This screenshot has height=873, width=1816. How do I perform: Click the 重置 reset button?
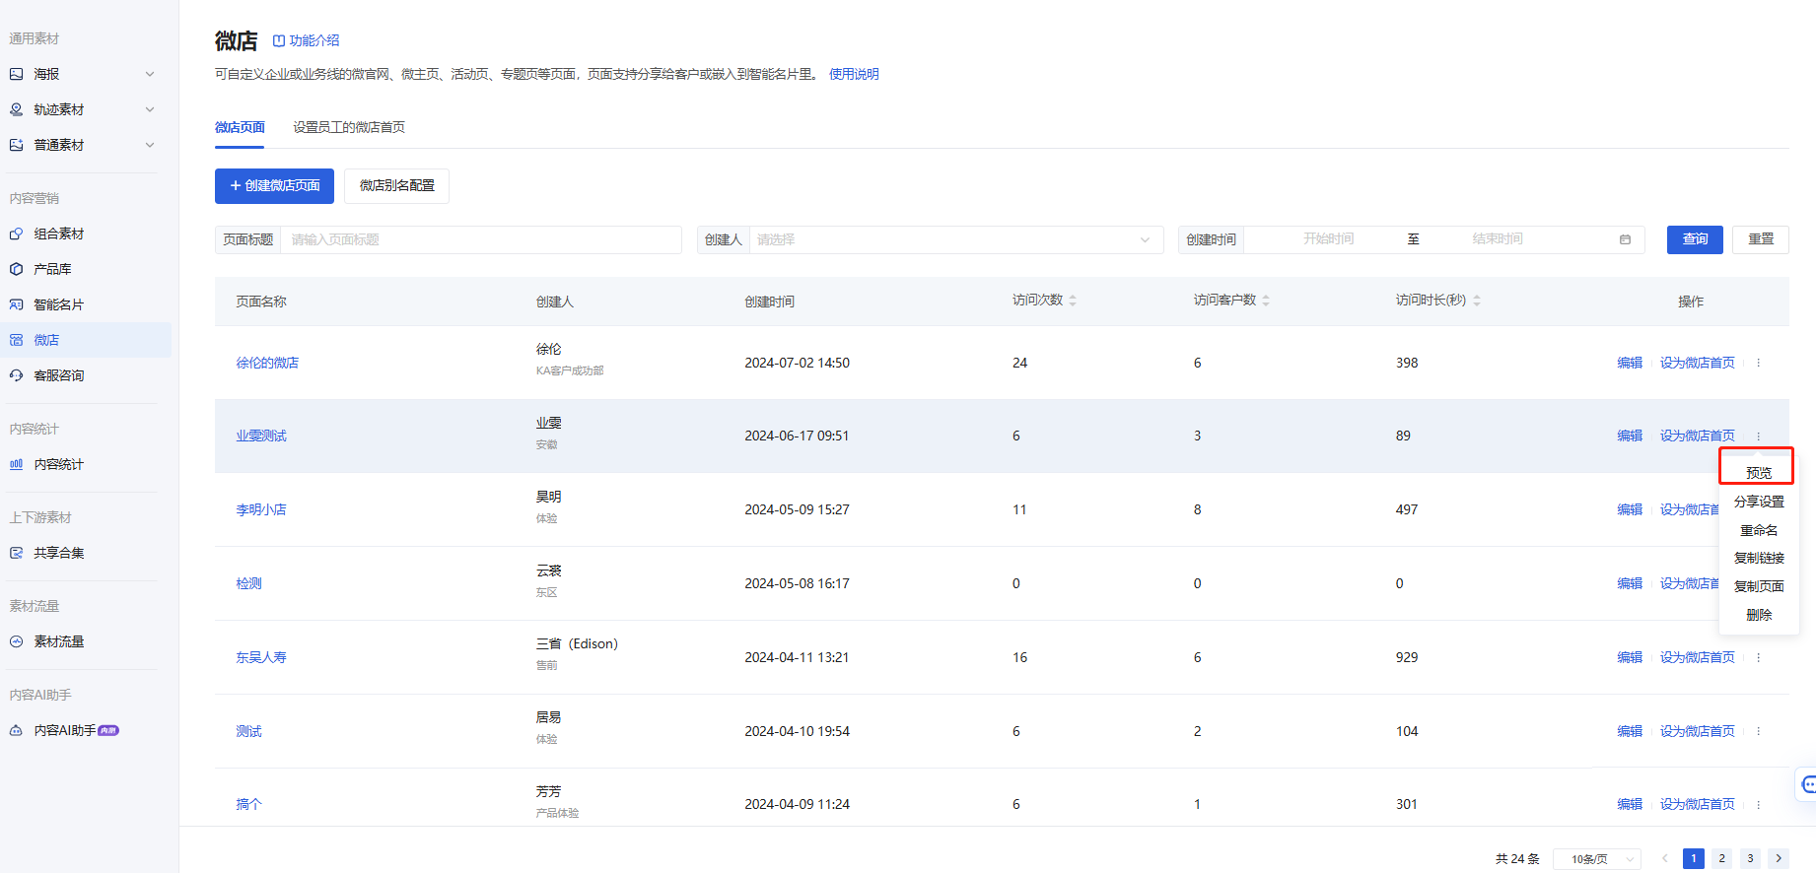(1761, 239)
